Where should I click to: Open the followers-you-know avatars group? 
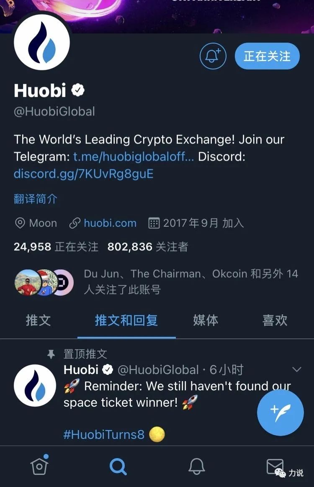44,282
